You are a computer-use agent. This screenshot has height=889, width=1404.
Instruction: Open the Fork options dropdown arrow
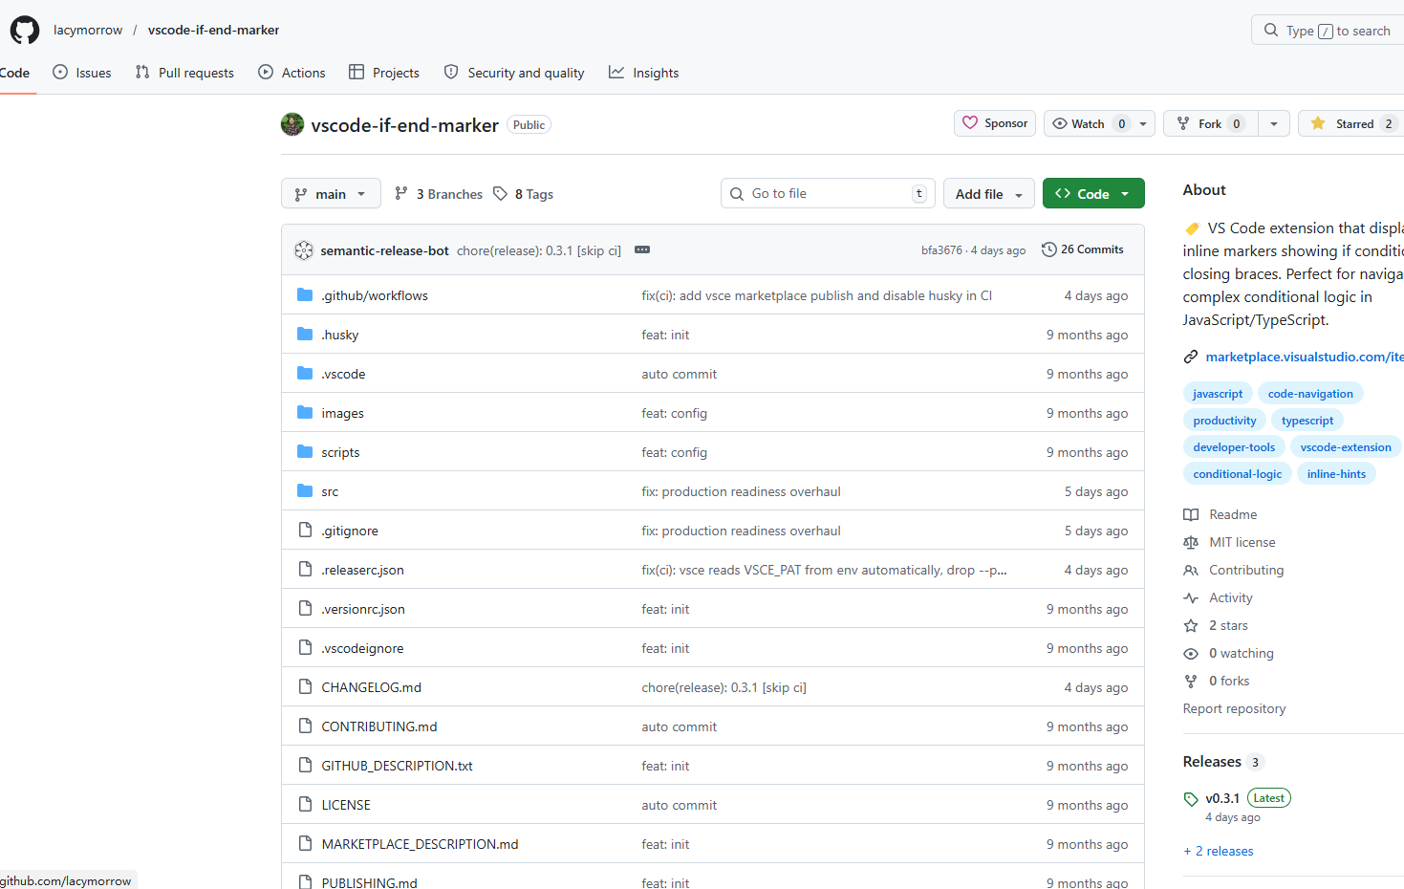click(1274, 124)
